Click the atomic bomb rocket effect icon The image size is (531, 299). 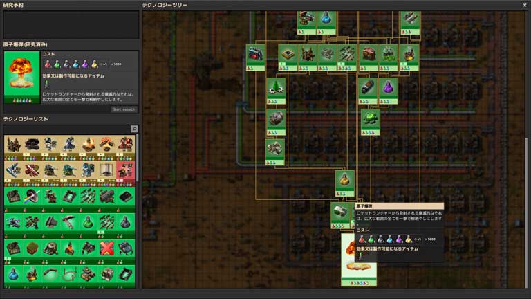[47, 84]
